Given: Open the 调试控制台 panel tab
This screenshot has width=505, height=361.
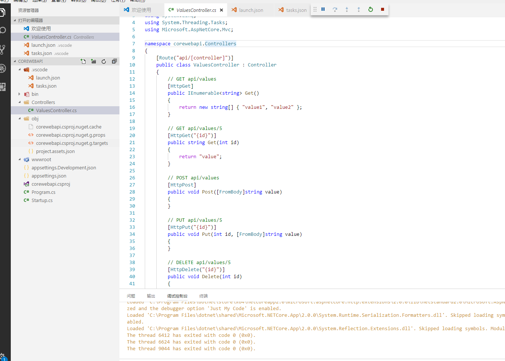Looking at the screenshot, I should tap(178, 296).
